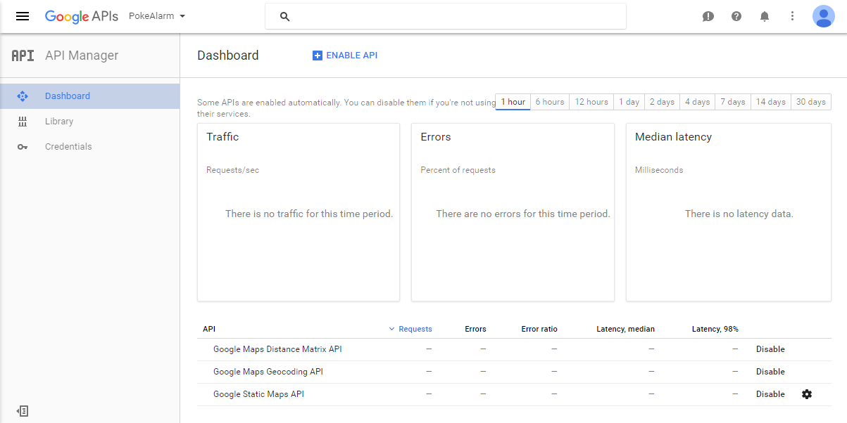Click the API column header
The image size is (847, 423).
209,329
